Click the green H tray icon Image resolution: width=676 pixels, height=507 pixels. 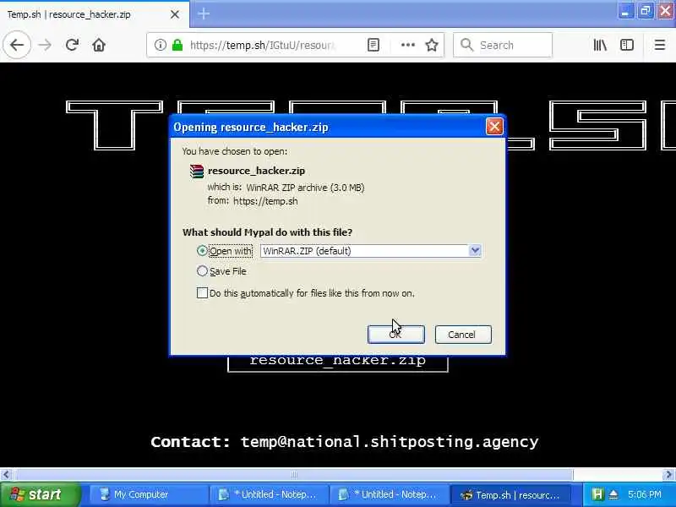(597, 494)
